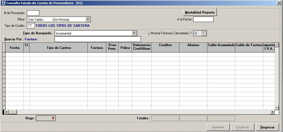The width and height of the screenshot is (283, 132).
Task: Click the Modalidad Reporte button
Action: [x=200, y=12]
